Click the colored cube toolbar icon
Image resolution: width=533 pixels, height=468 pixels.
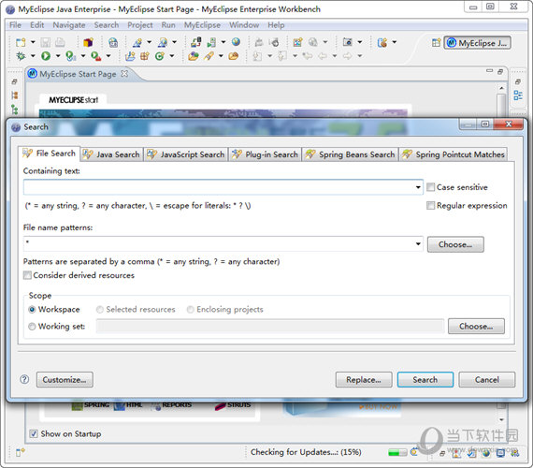coord(88,42)
